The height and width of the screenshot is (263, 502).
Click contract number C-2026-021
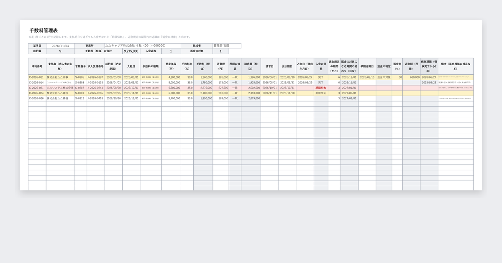[x=36, y=88]
